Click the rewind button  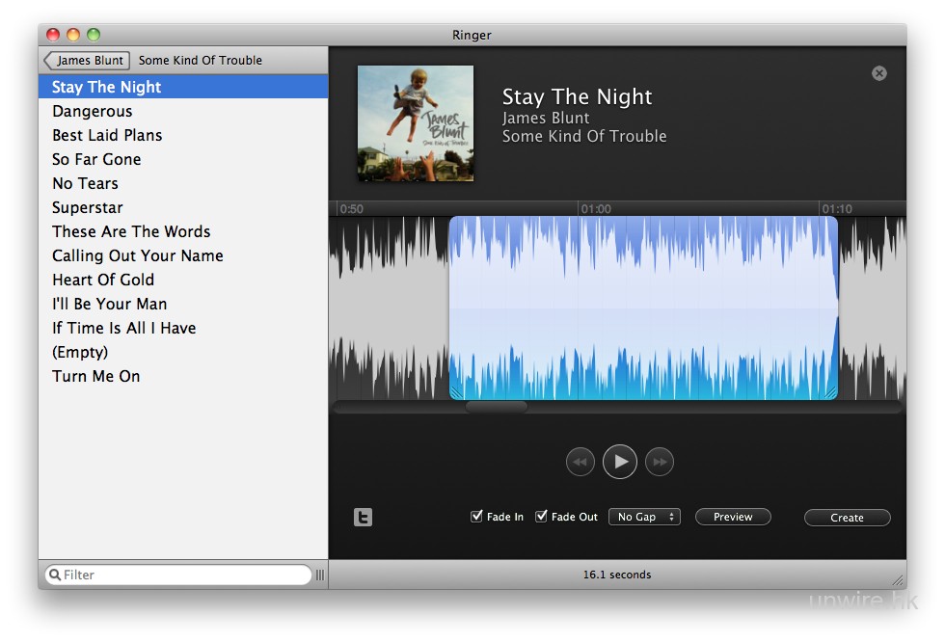[580, 462]
